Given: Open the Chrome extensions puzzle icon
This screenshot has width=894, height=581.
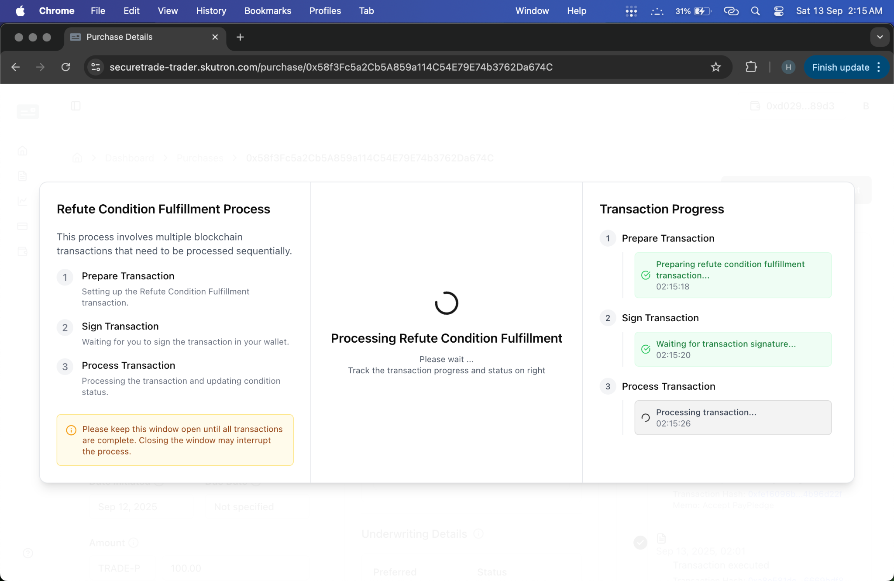Looking at the screenshot, I should pyautogui.click(x=751, y=67).
